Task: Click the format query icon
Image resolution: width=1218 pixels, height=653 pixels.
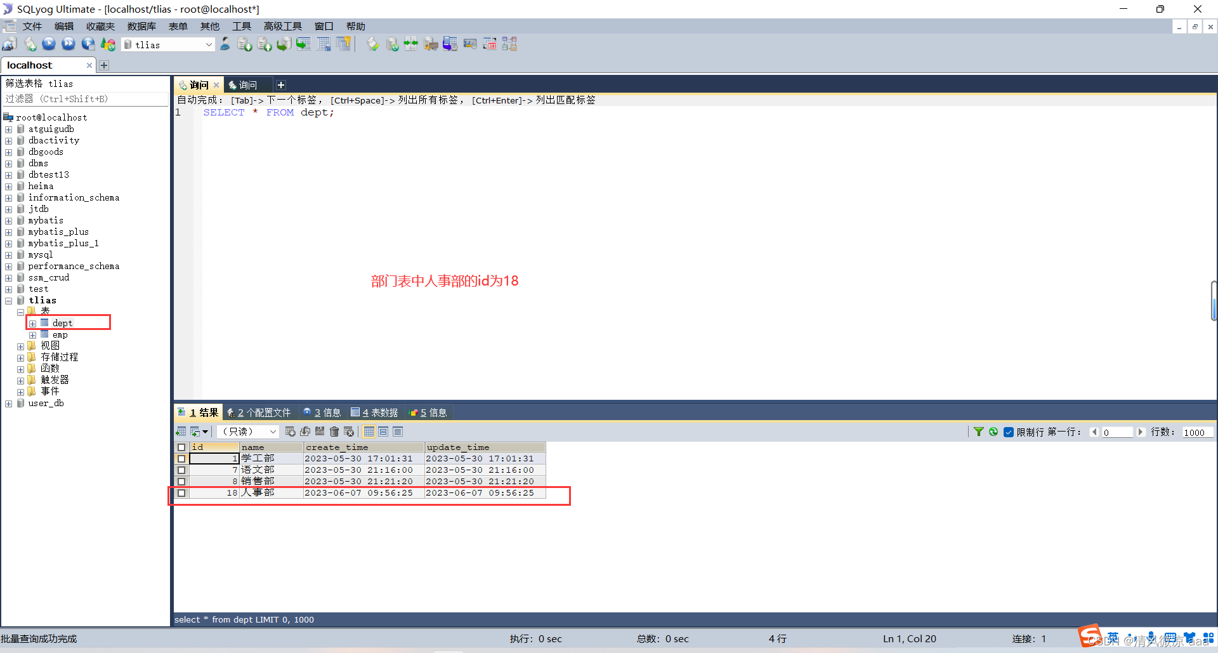Action: click(x=373, y=44)
